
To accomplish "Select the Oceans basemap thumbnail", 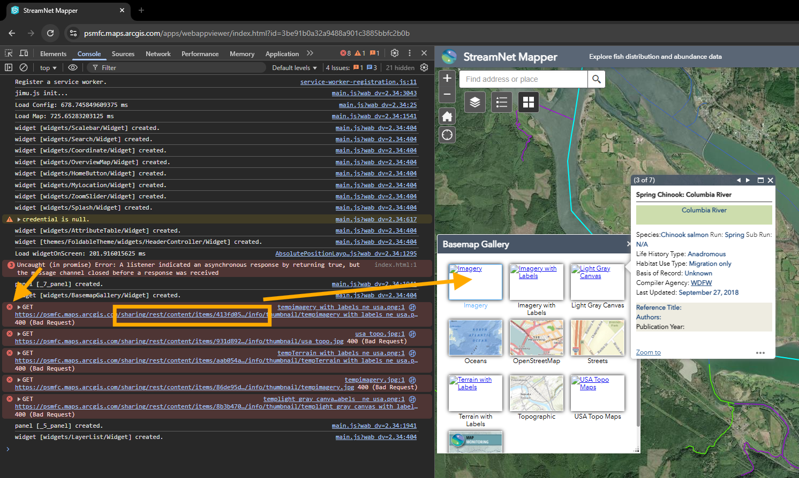I will pos(476,337).
